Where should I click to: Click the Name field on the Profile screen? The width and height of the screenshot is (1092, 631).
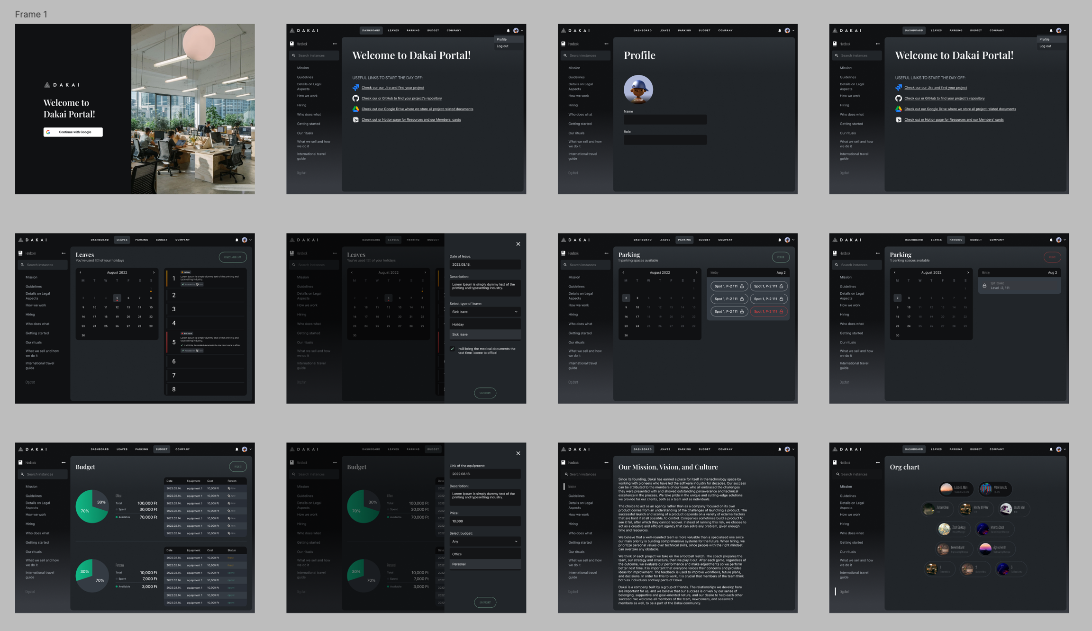664,120
